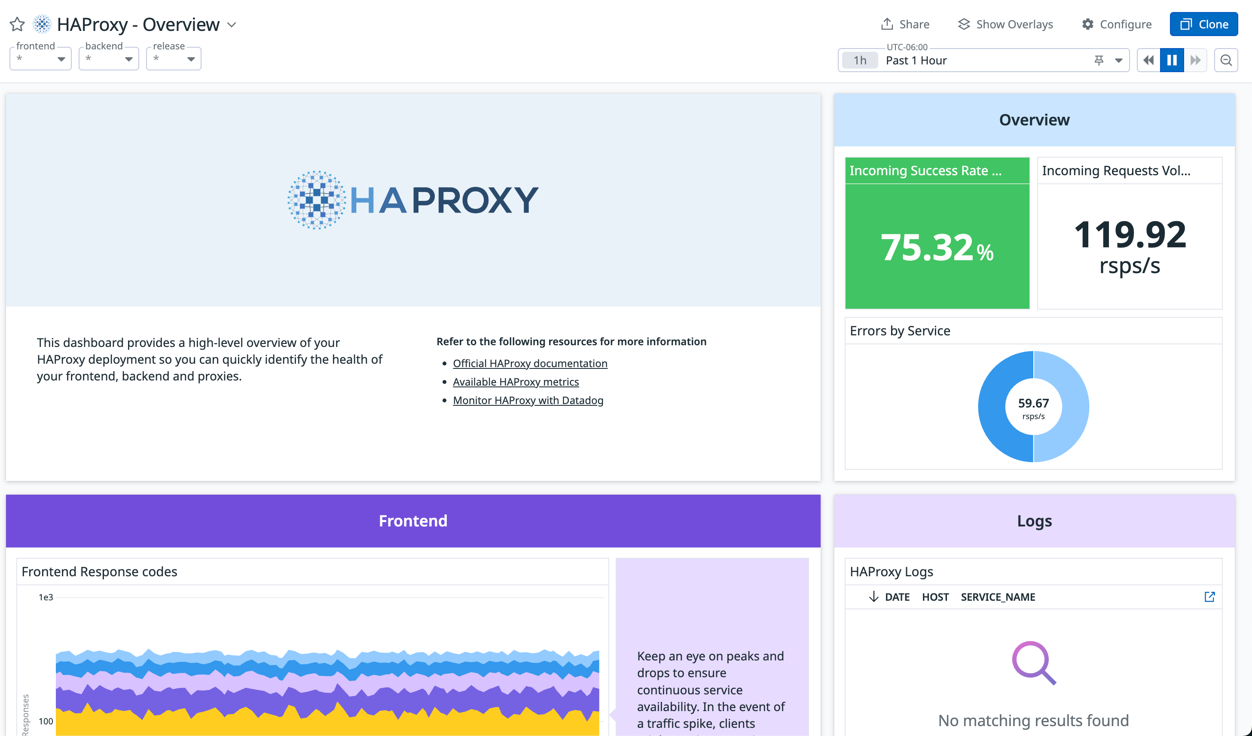Expand the time range dropdown arrow
1252x736 pixels.
coord(1119,61)
